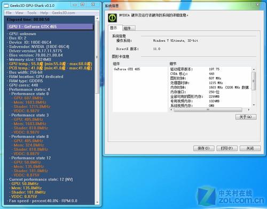
Task: Open the Help menu in GPU-Shark
Action: click(44, 13)
